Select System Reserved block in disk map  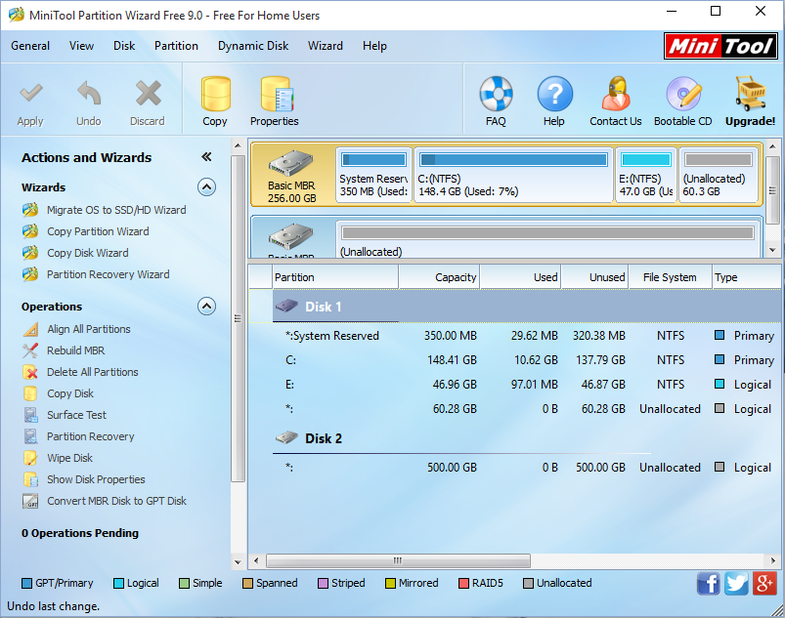point(373,175)
